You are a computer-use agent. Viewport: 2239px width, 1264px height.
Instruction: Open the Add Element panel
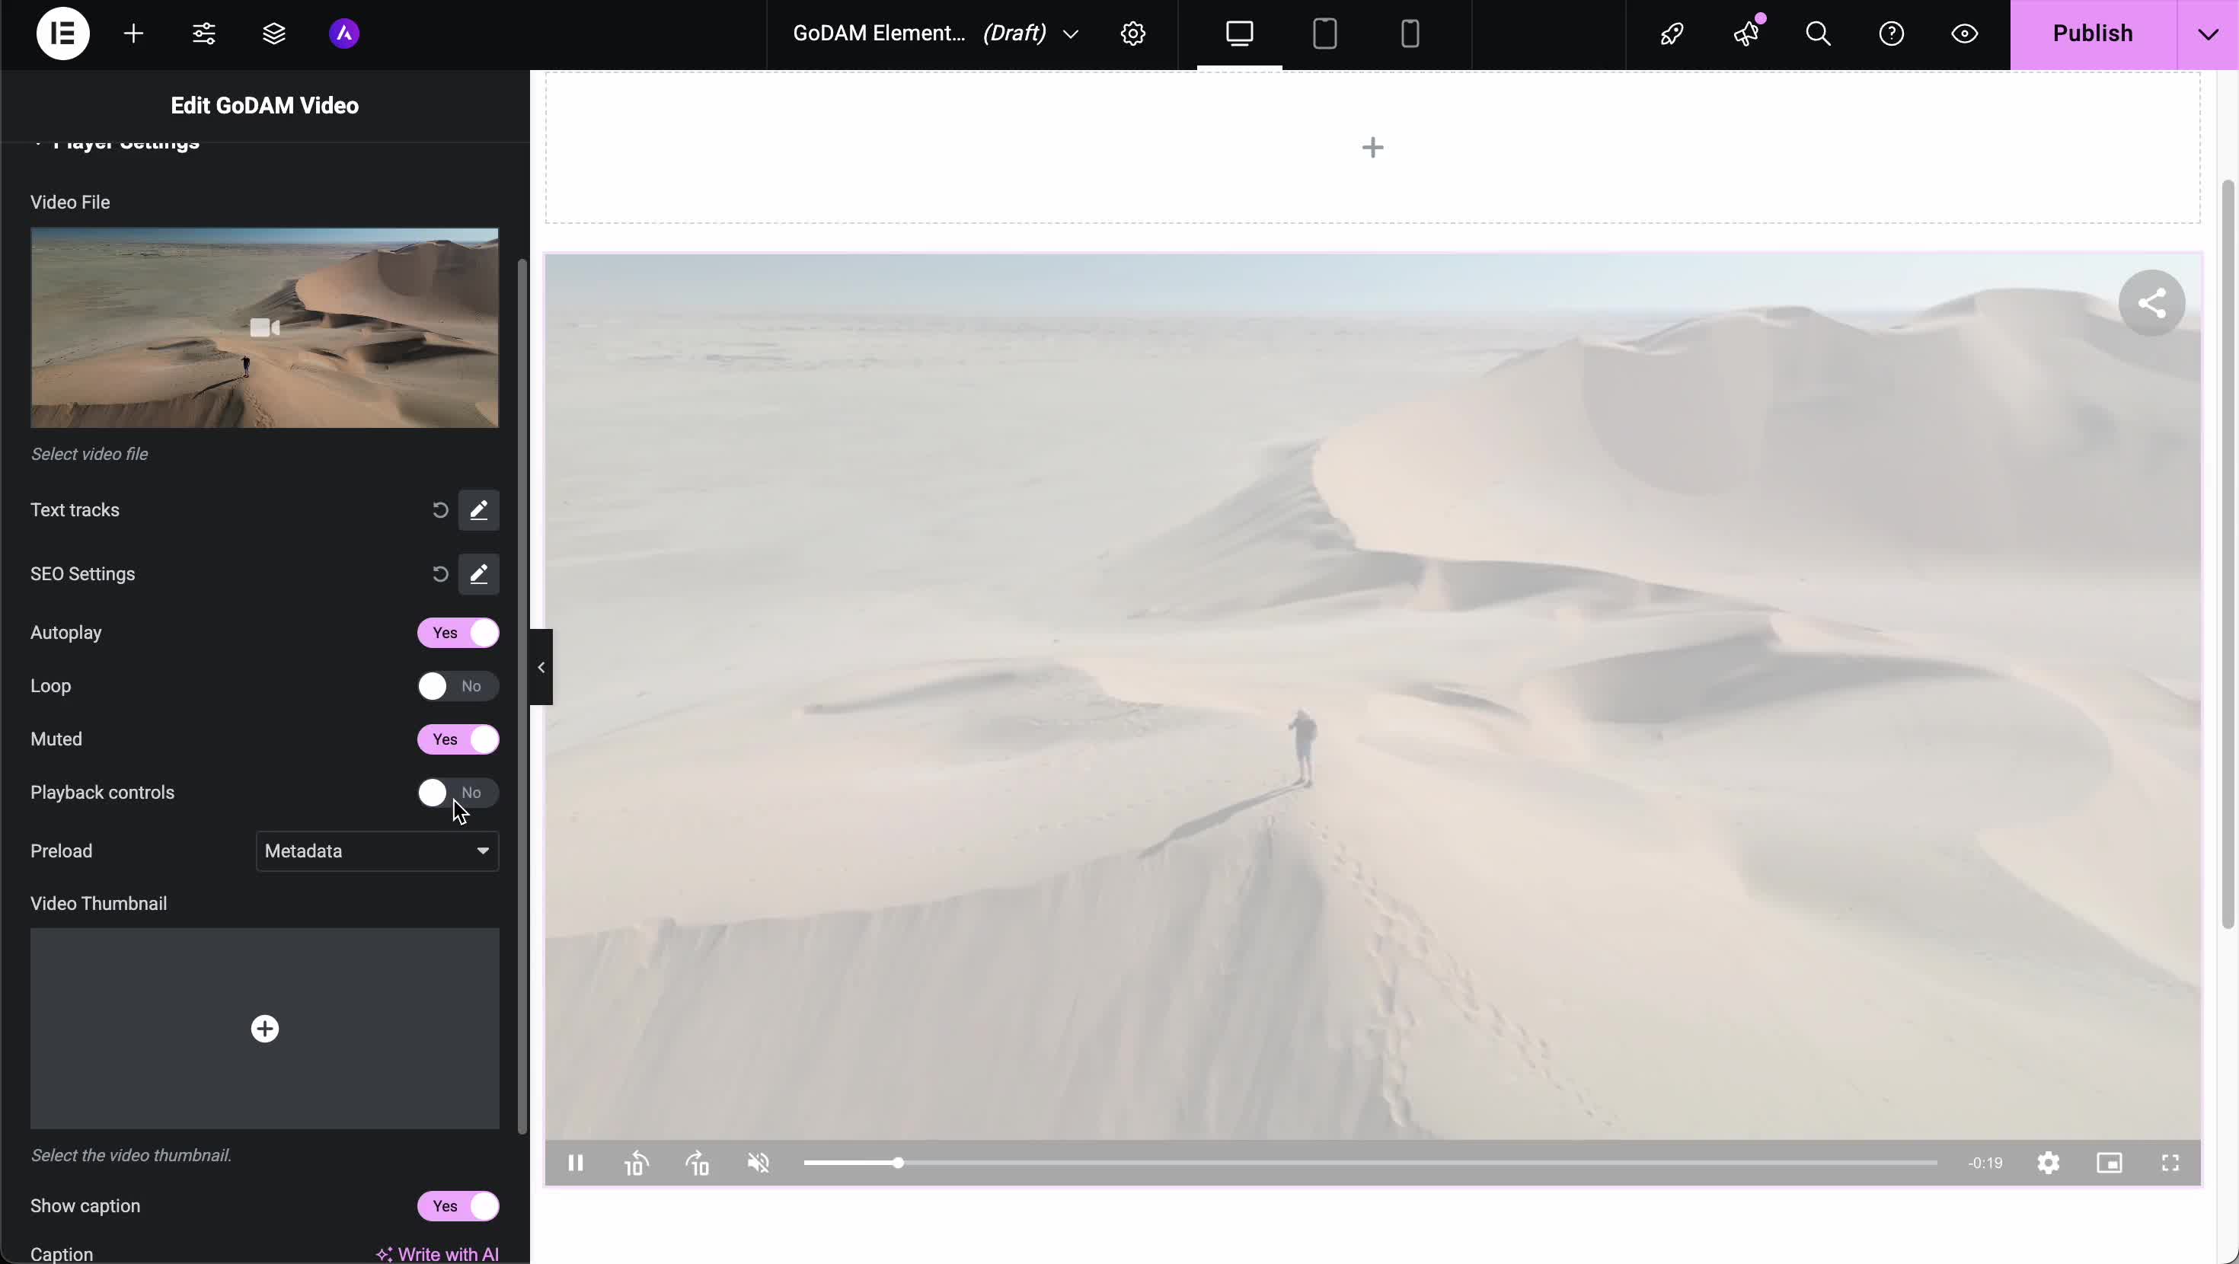point(135,33)
